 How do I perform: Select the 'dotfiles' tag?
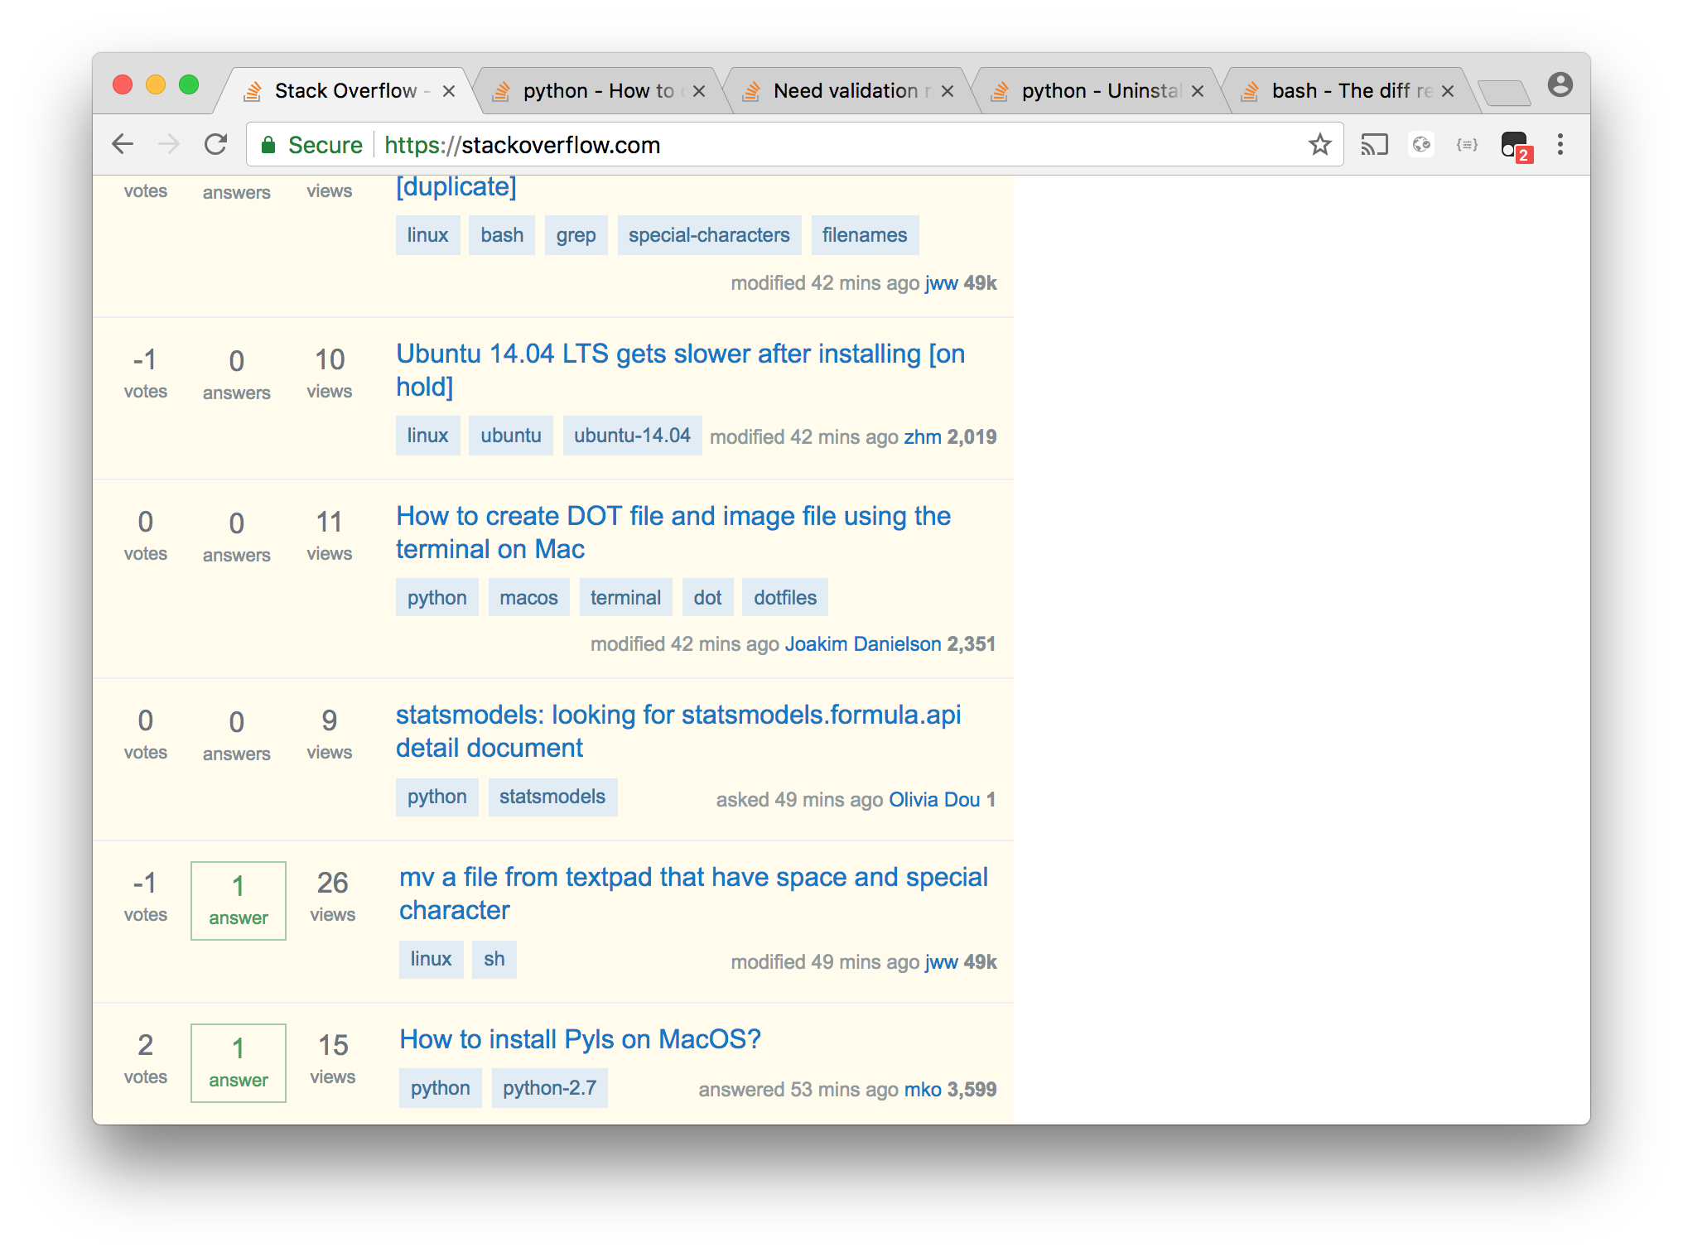pyautogui.click(x=785, y=598)
